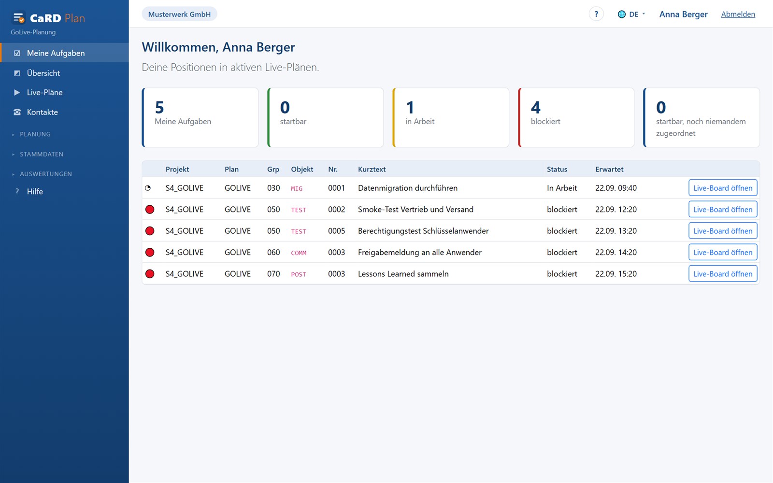The height and width of the screenshot is (483, 773).
Task: Click the red blocked dot for Lessons Learned row
Action: [150, 274]
